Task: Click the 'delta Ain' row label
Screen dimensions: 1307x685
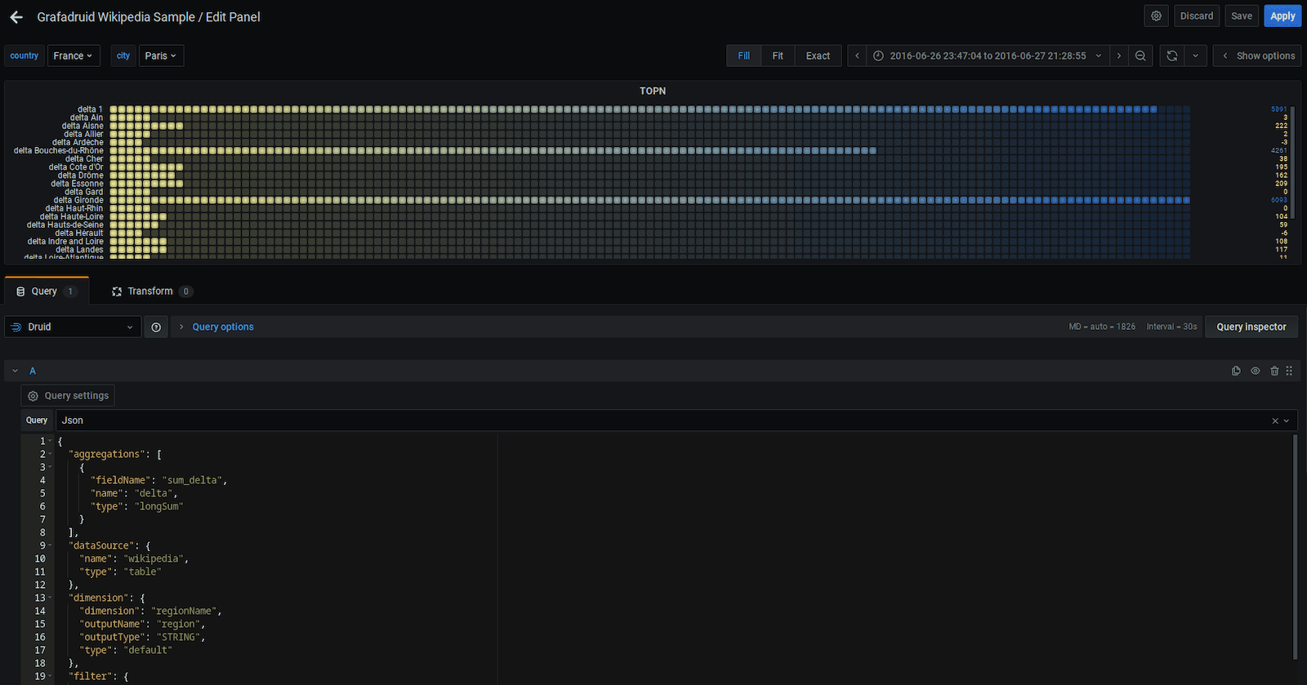Action: [x=87, y=118]
